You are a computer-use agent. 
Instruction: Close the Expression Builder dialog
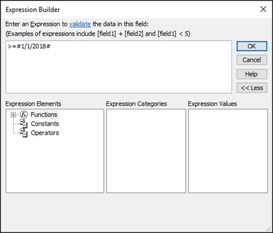263,9
